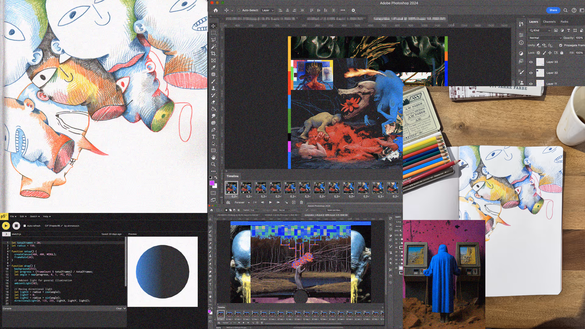Enable Auto-refresh checkbox in p5 editor
The image size is (585, 329).
[x=25, y=226]
